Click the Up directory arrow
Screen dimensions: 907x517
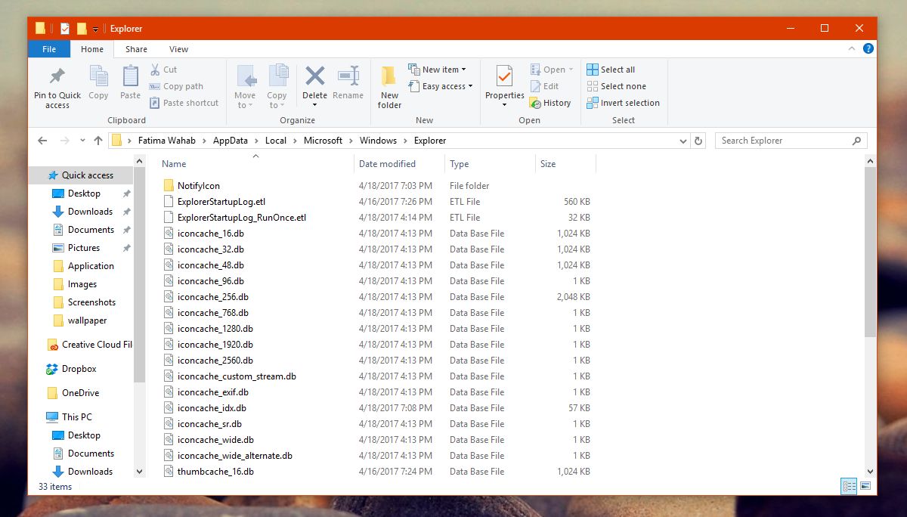(x=98, y=141)
